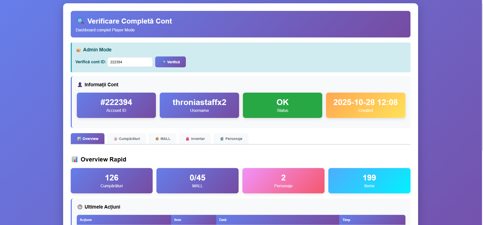Click the clock icon beside Ultimele Acțiuni

80,207
